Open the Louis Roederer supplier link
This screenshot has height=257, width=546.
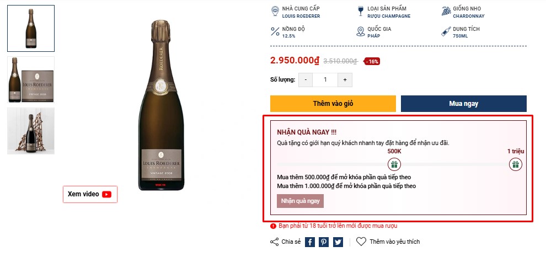pos(301,16)
